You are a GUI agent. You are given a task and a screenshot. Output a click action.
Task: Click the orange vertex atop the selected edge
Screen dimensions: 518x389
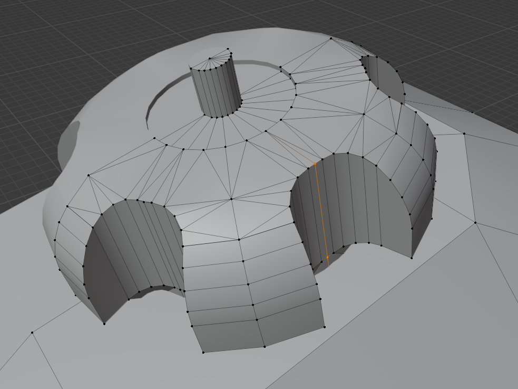point(315,164)
